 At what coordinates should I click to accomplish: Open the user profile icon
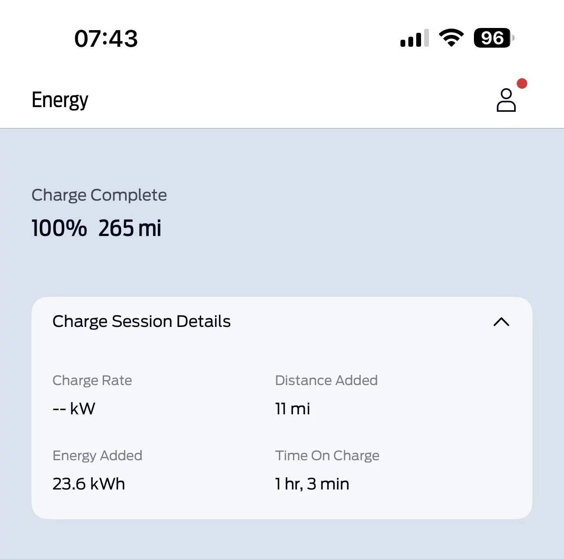click(506, 101)
